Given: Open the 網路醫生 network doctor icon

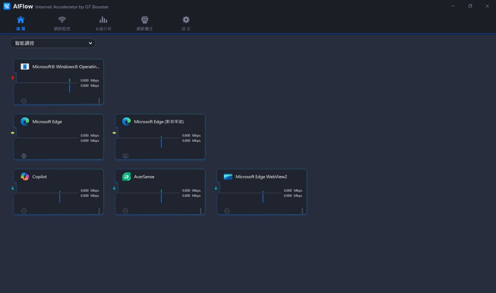Looking at the screenshot, I should click(x=145, y=22).
